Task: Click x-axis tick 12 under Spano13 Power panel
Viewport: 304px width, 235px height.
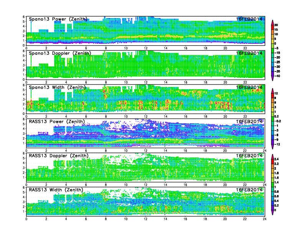Action: click(x=145, y=48)
